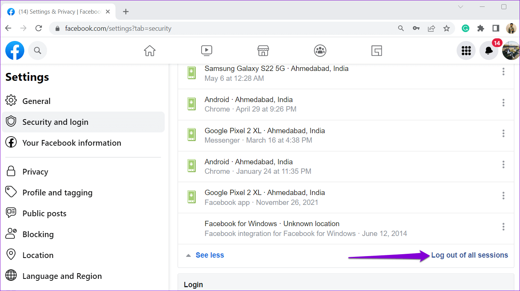The width and height of the screenshot is (520, 291).
Task: Click Facebook app · November 26, 2021 text
Action: 262,203
